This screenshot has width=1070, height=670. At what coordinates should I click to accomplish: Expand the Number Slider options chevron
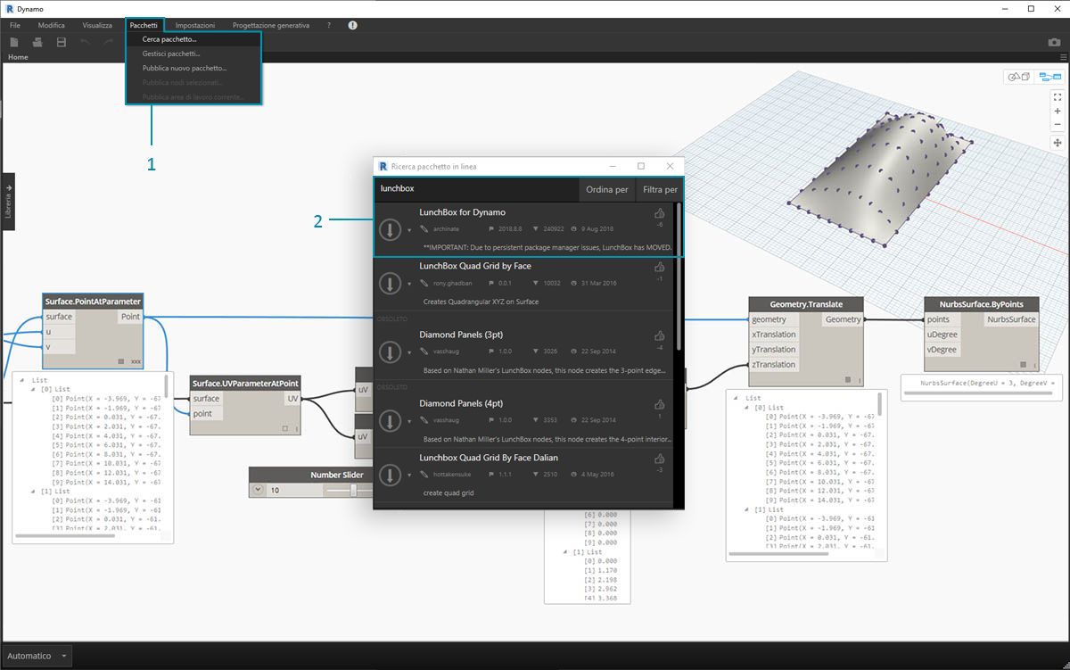258,490
